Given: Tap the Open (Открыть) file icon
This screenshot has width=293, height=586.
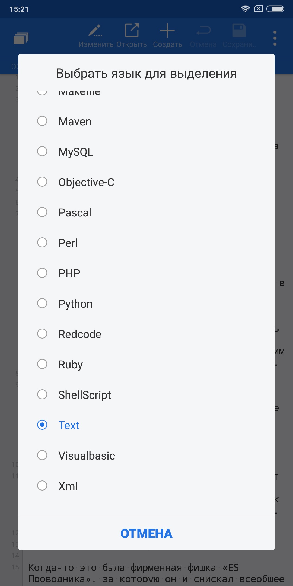Looking at the screenshot, I should pyautogui.click(x=132, y=30).
